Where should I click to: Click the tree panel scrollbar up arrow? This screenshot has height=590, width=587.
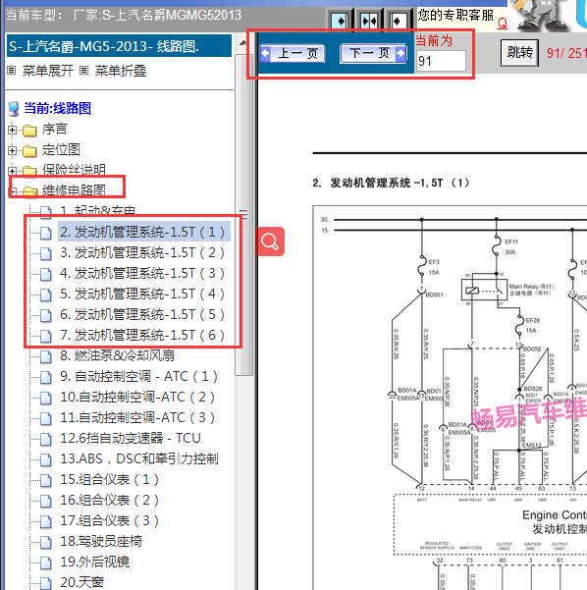[243, 43]
